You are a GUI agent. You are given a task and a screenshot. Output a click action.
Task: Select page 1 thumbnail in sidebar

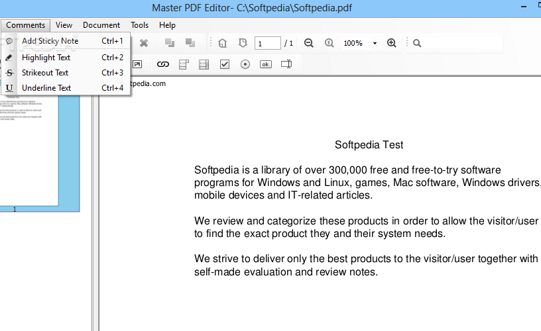(x=40, y=152)
